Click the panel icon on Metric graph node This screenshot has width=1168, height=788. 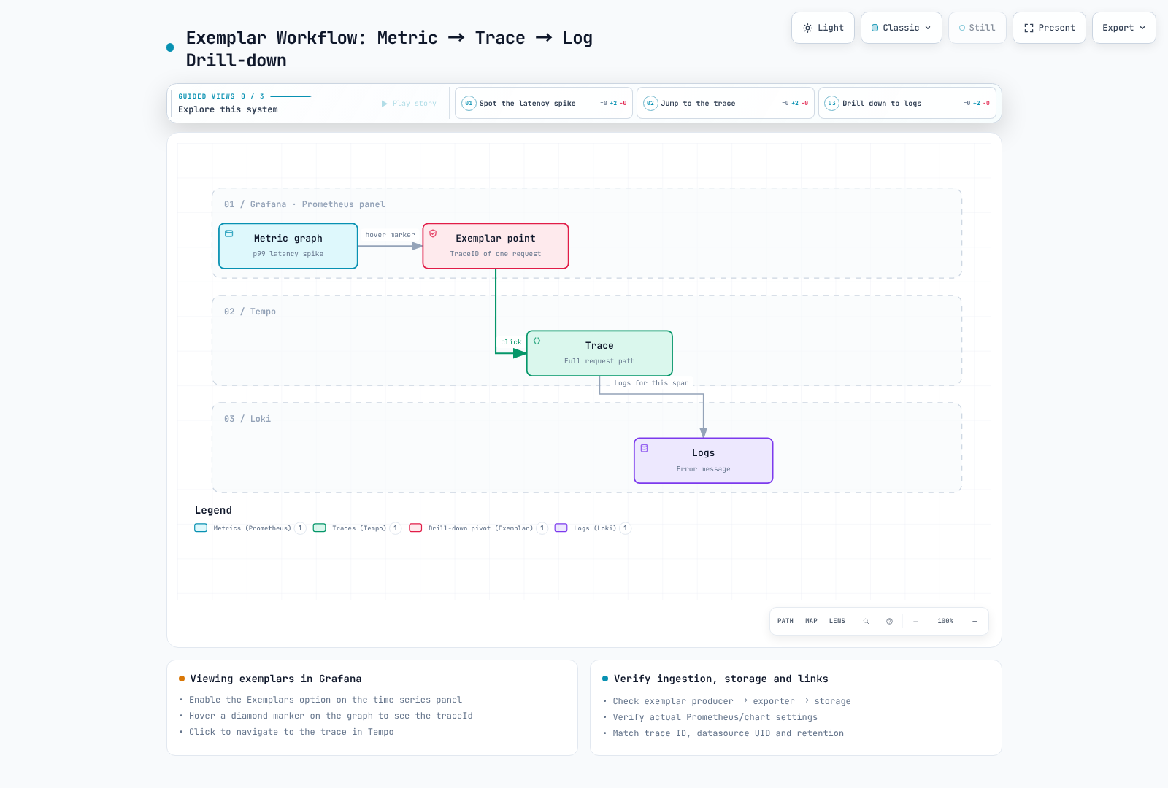(229, 233)
